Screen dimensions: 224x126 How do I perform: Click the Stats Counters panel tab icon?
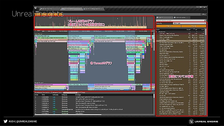[175, 17]
